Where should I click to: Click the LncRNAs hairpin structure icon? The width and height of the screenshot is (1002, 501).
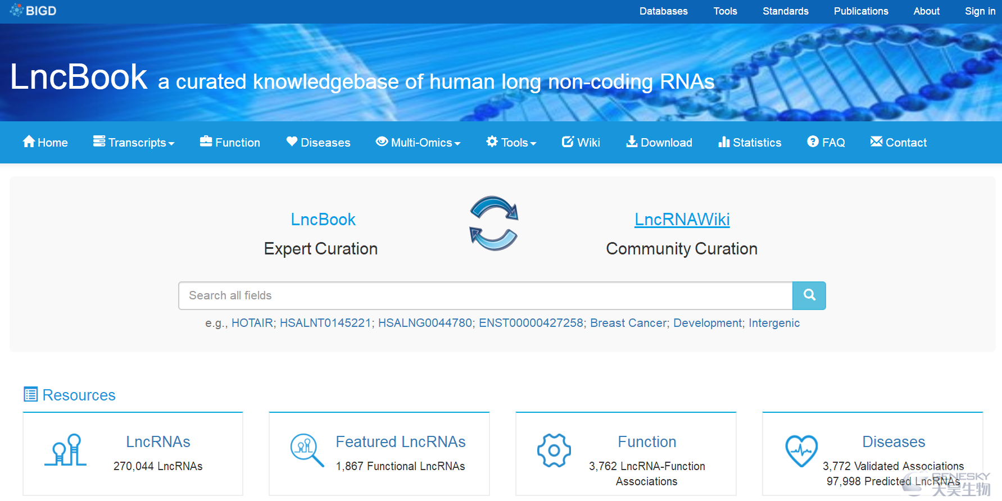point(66,449)
